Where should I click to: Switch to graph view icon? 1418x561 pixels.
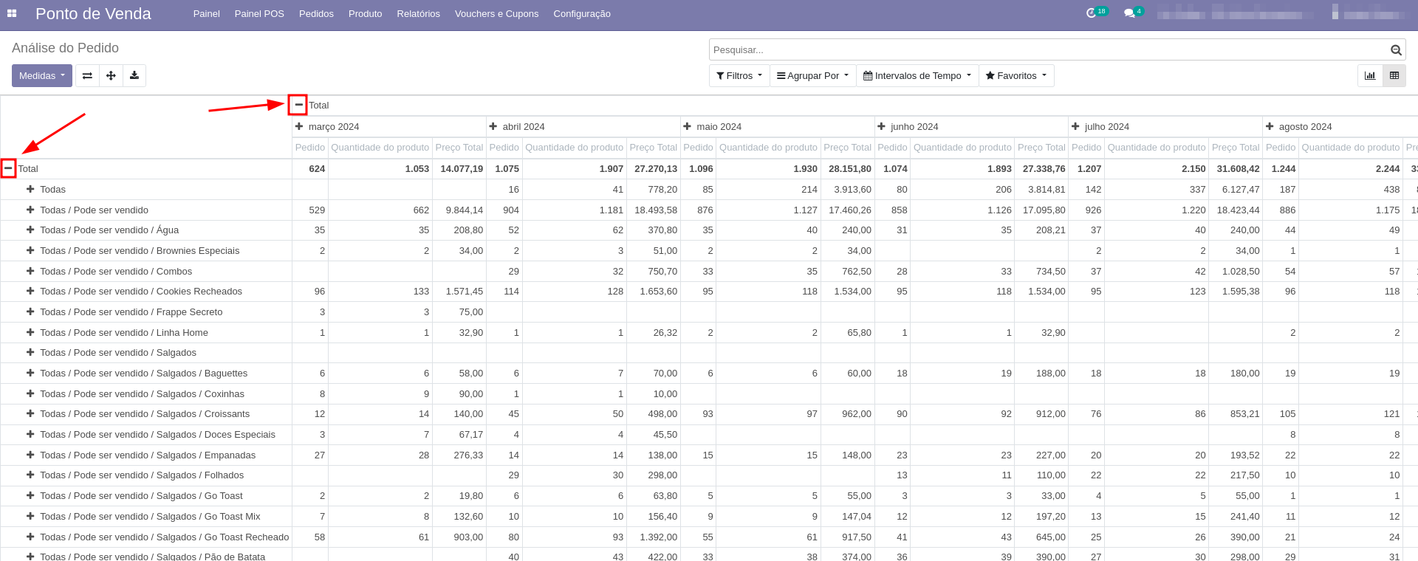(x=1370, y=75)
